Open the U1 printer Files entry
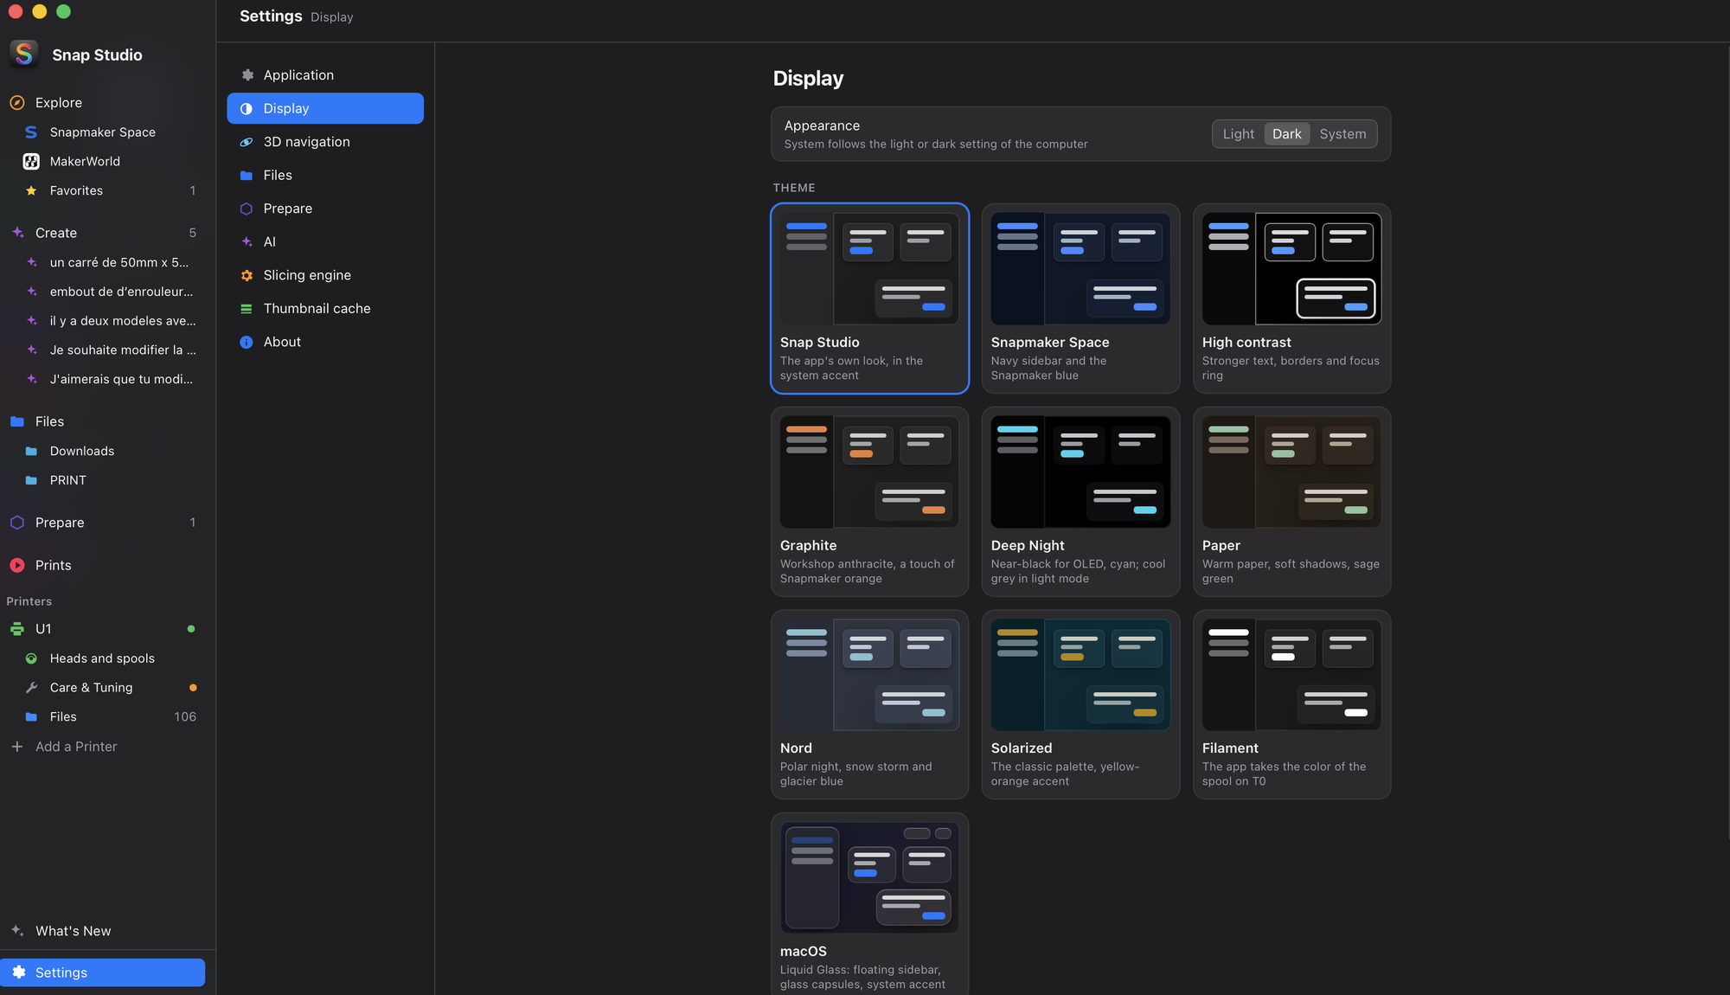Screen dimensions: 1730x995 pyautogui.click(x=104, y=716)
